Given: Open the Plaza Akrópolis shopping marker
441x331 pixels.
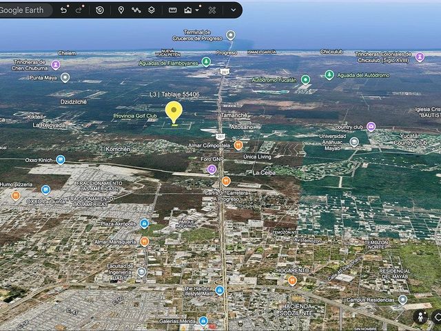Looking at the screenshot, I should [x=144, y=223].
